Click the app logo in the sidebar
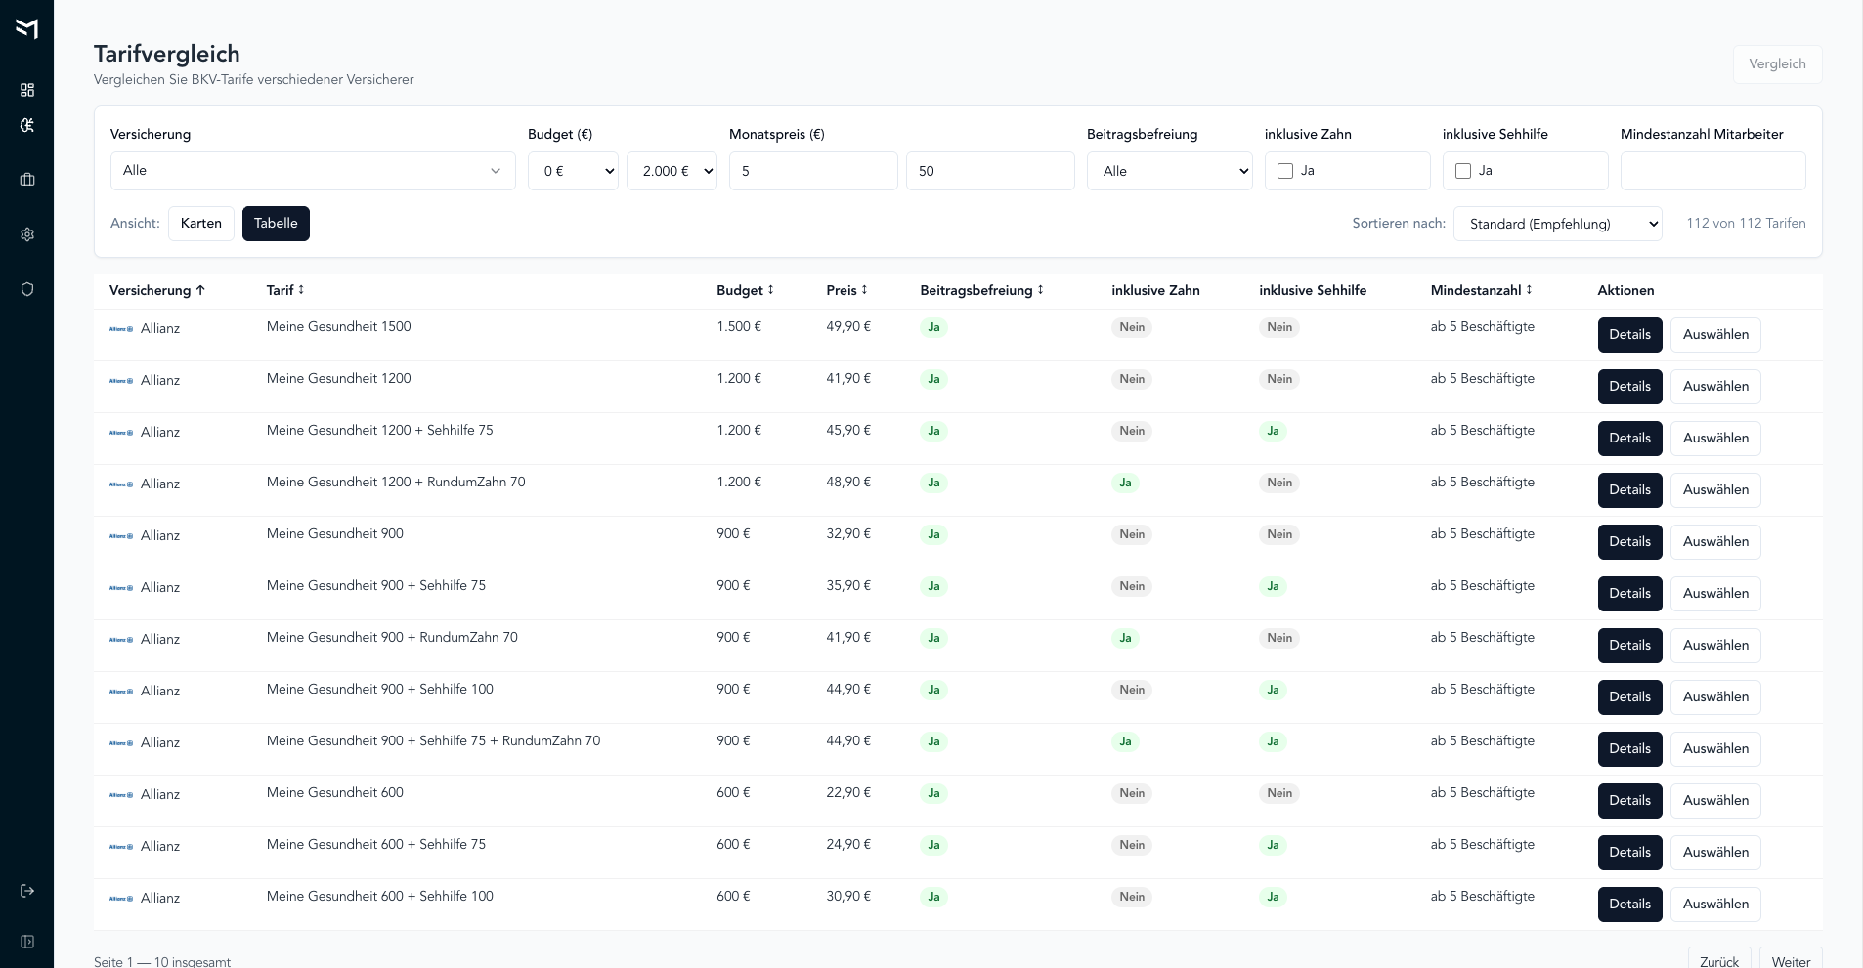Image resolution: width=1863 pixels, height=968 pixels. pos(27,28)
